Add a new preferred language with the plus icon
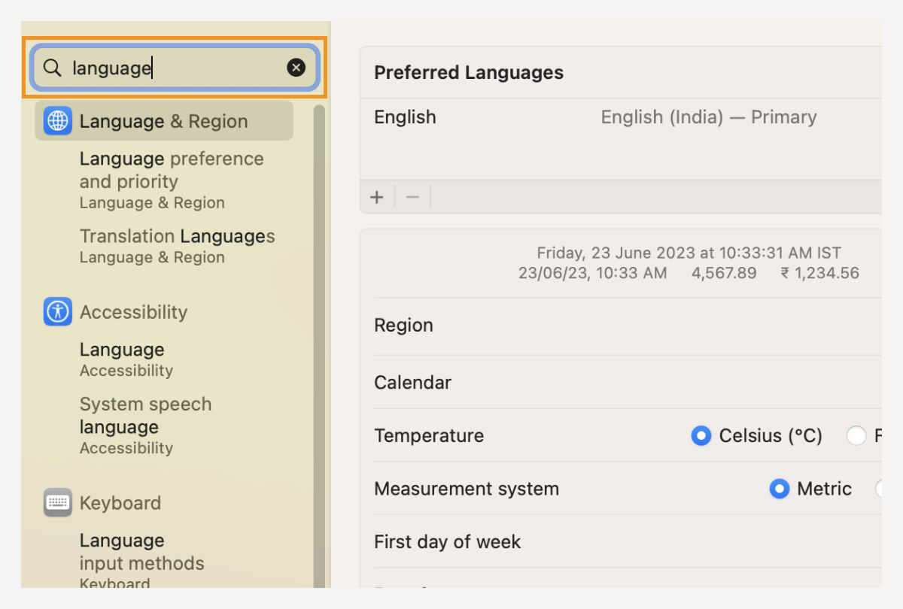This screenshot has width=903, height=609. [x=376, y=196]
